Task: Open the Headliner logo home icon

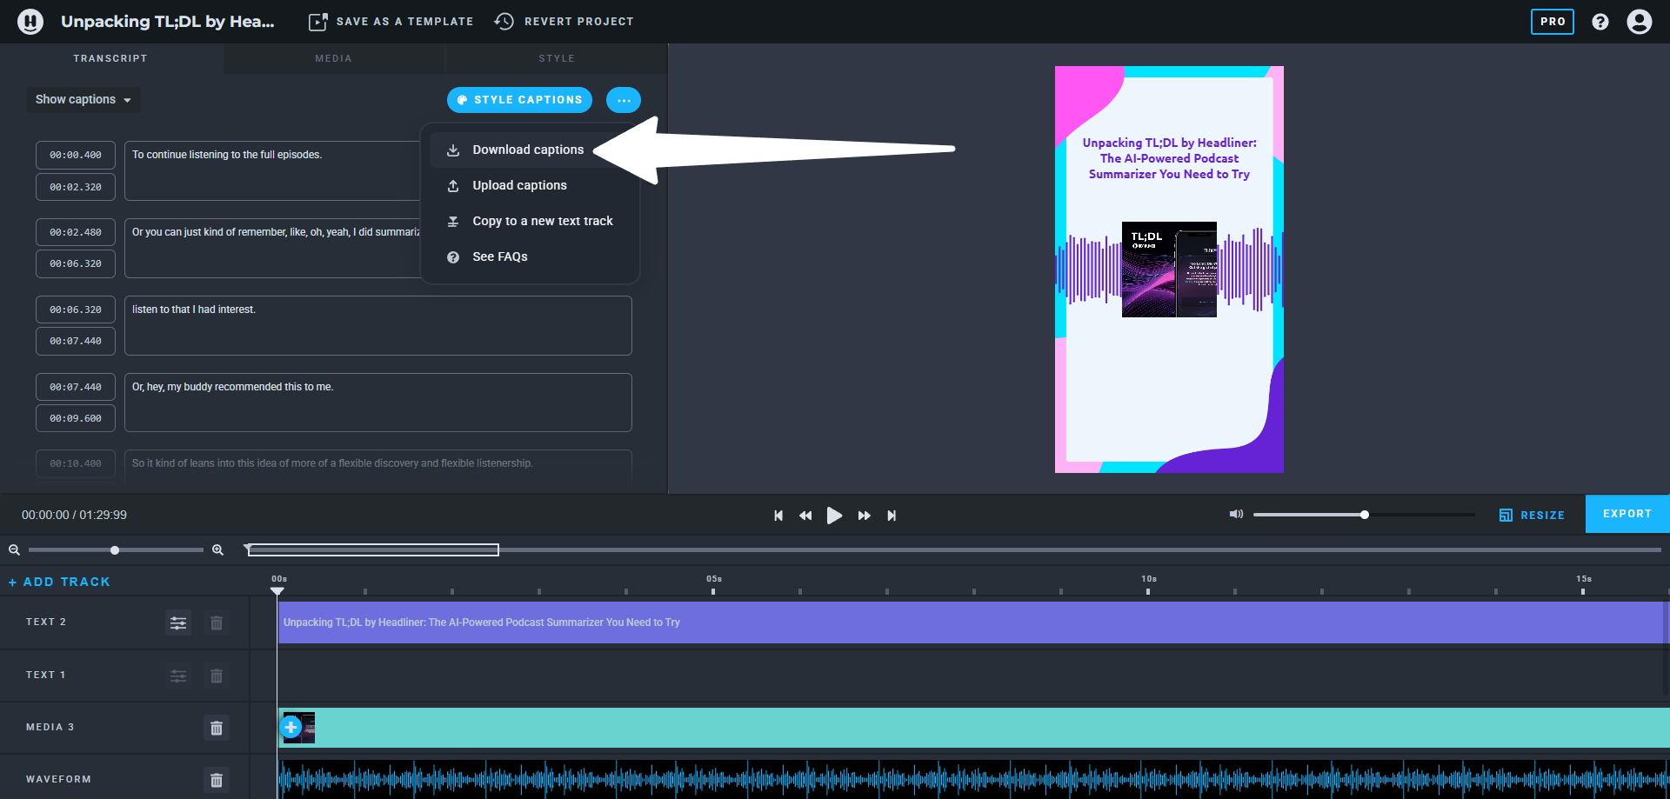Action: tap(30, 21)
